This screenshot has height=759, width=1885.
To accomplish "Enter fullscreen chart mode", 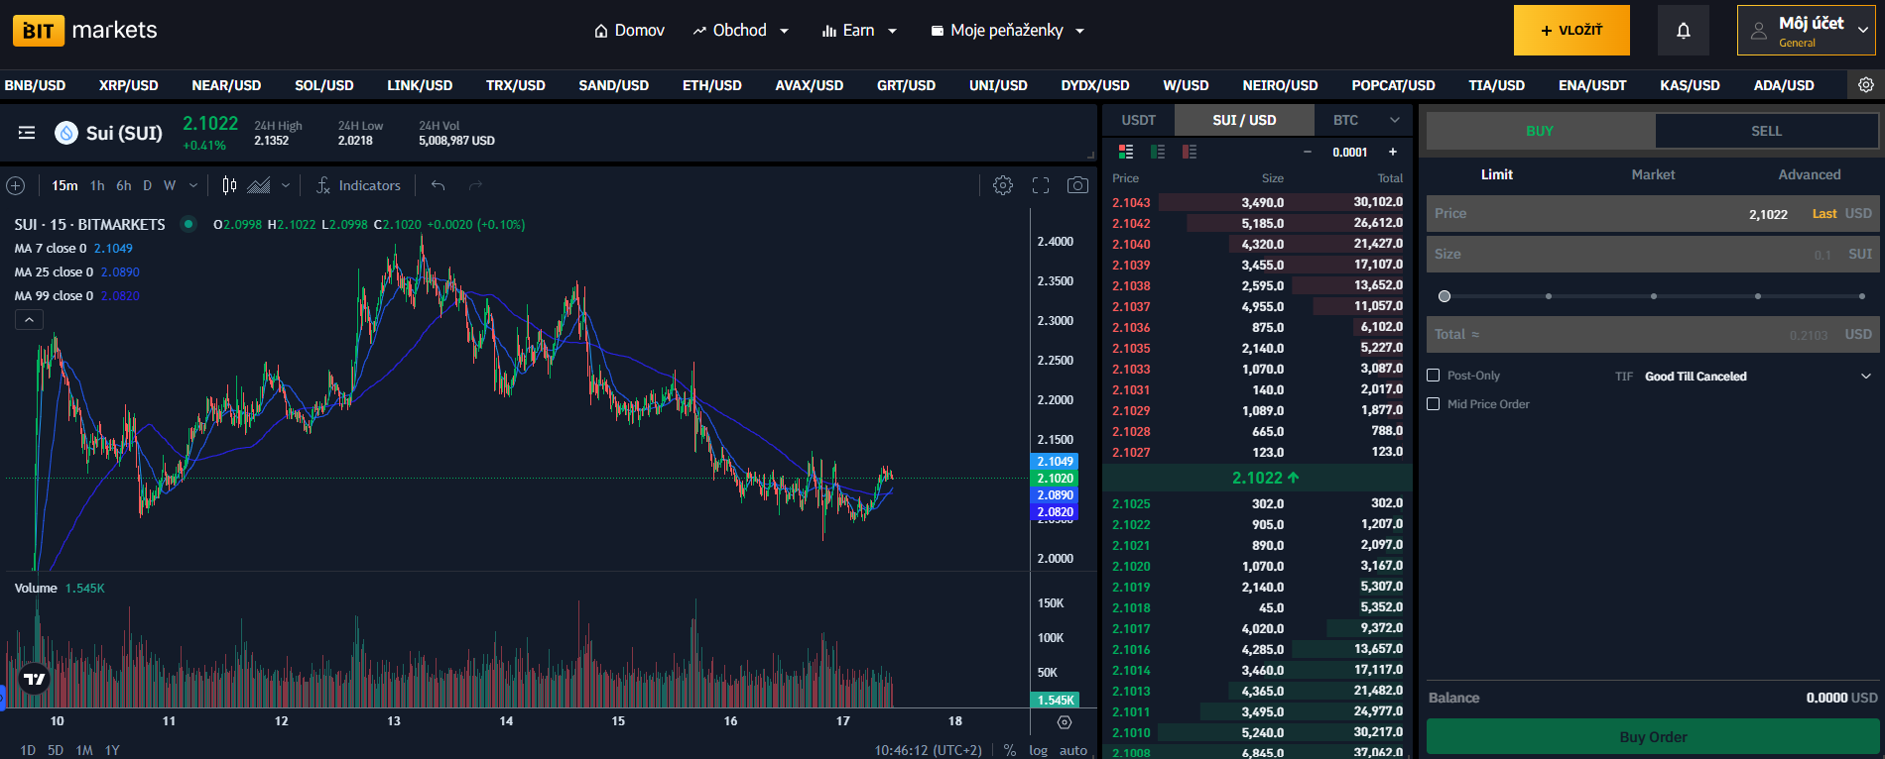I will point(1041,185).
